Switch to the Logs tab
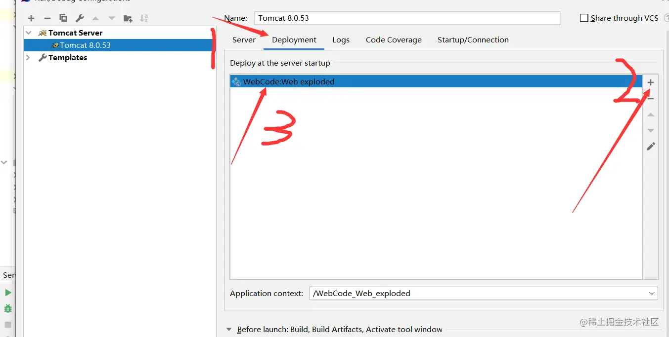The image size is (669, 337). coord(341,40)
